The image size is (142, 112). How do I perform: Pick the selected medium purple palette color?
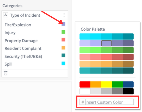point(106,43)
